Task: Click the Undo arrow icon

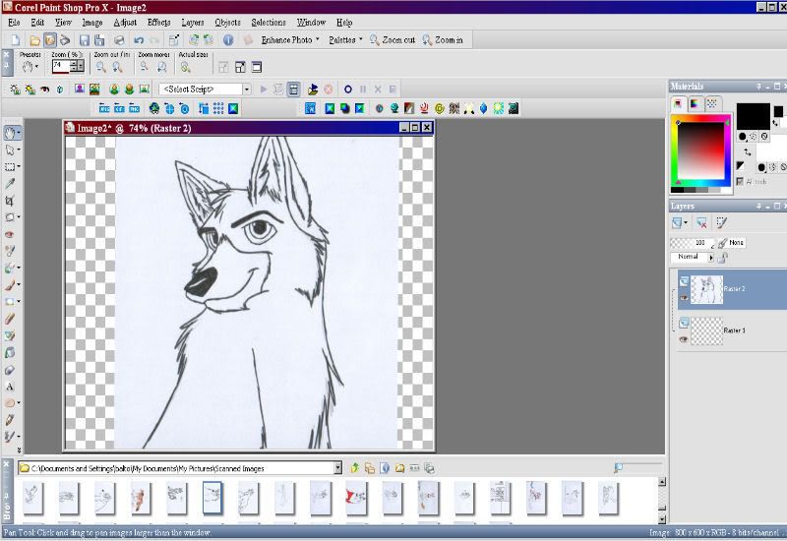Action: (139, 40)
